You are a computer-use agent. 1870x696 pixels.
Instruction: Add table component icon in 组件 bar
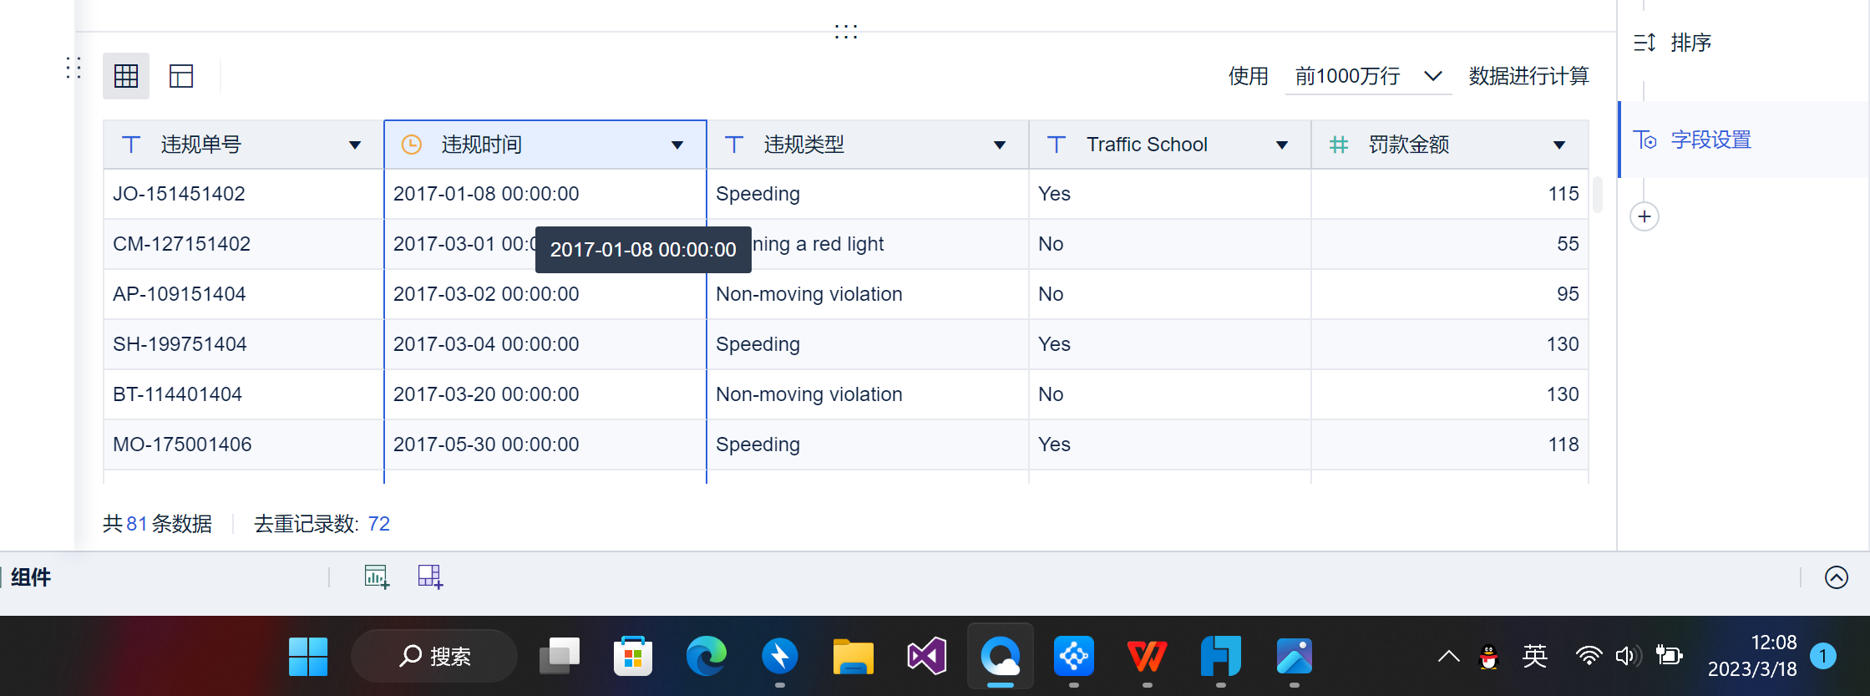point(430,577)
